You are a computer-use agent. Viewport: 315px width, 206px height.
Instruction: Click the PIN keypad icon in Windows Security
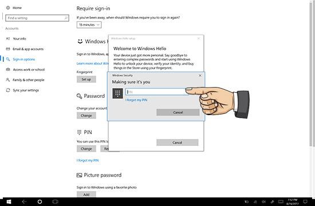tap(117, 93)
